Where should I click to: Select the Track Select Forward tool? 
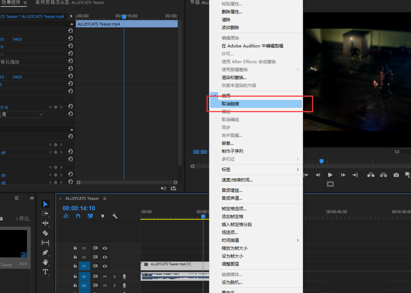pyautogui.click(x=45, y=213)
